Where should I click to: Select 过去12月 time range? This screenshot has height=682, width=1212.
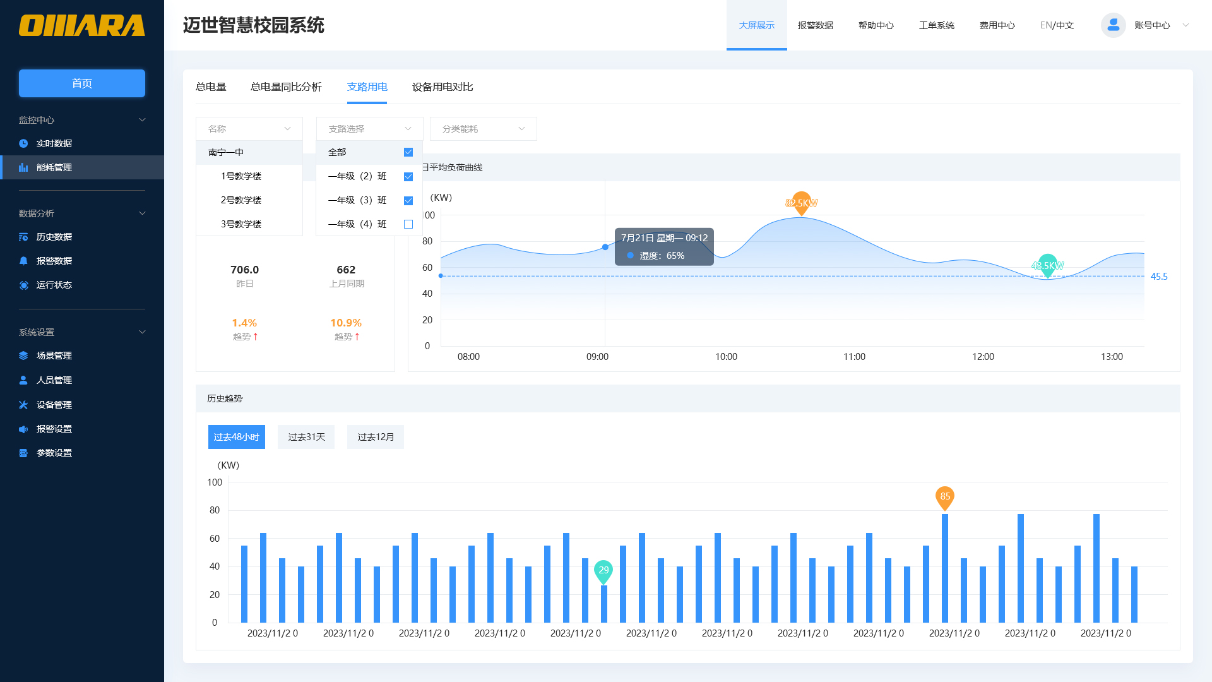[x=376, y=437]
